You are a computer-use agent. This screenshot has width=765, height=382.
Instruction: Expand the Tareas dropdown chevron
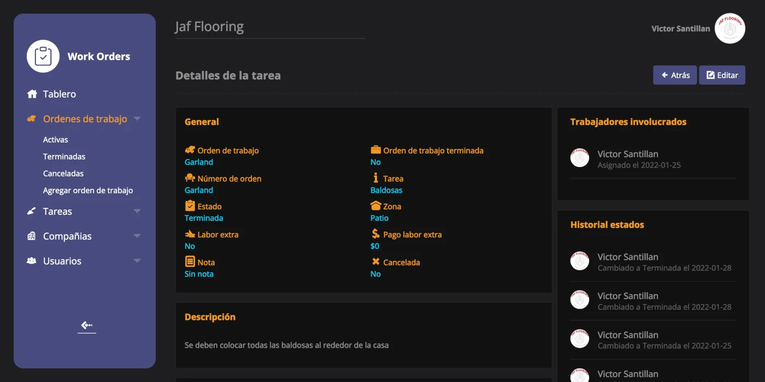point(137,211)
